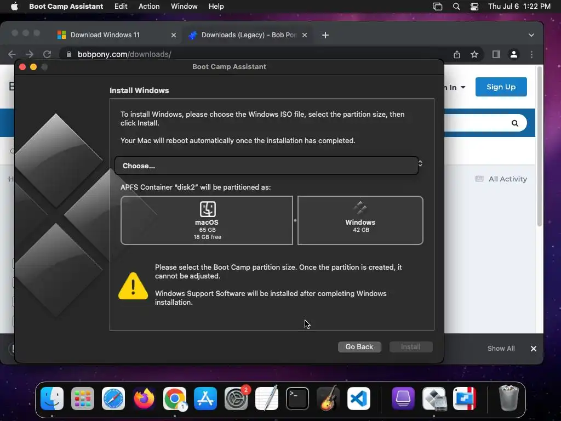The height and width of the screenshot is (421, 561).
Task: Click the Install button
Action: (411, 347)
